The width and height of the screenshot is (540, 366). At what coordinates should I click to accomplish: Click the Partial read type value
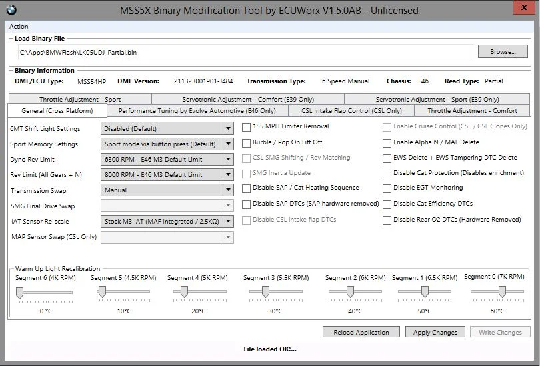493,81
